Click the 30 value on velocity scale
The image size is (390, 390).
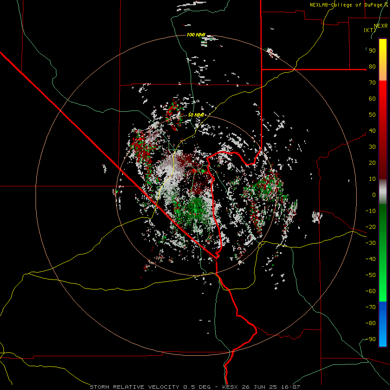click(372, 147)
